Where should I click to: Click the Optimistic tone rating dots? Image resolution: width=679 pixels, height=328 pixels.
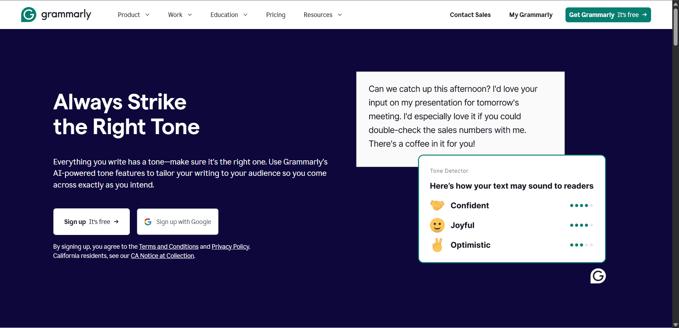tap(581, 245)
